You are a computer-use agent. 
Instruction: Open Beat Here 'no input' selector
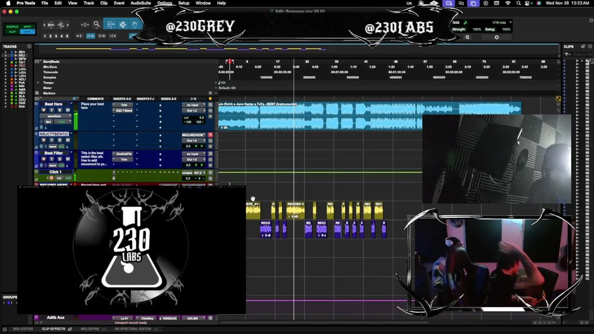pos(193,105)
